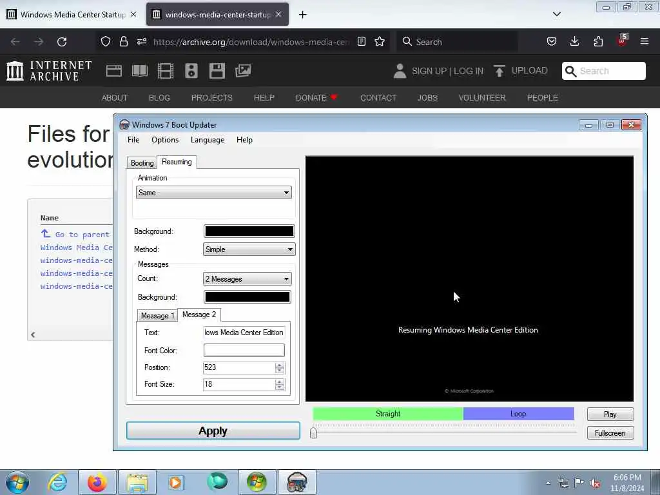Click the Internet Archive search box

click(603, 71)
